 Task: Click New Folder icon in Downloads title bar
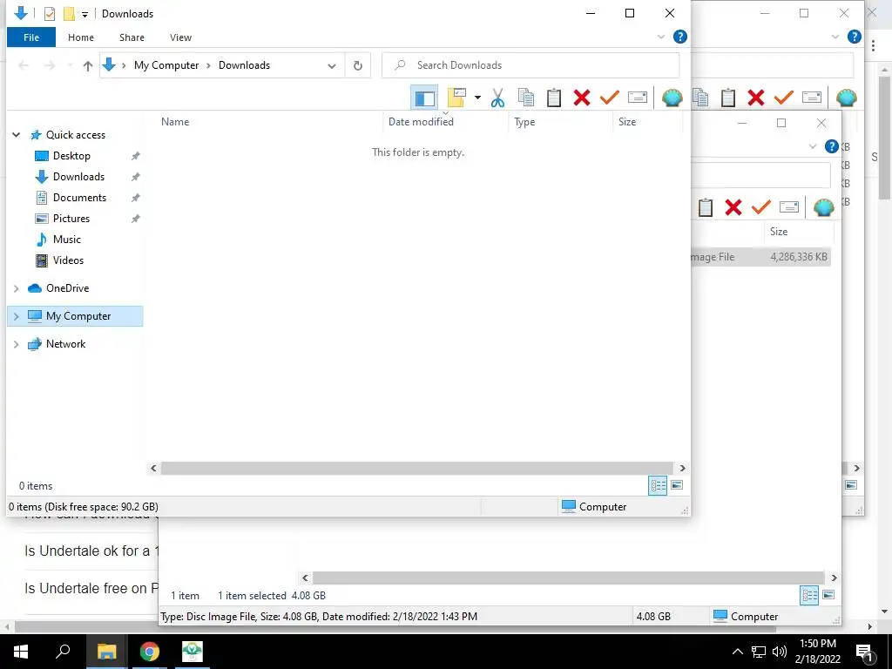pos(69,14)
